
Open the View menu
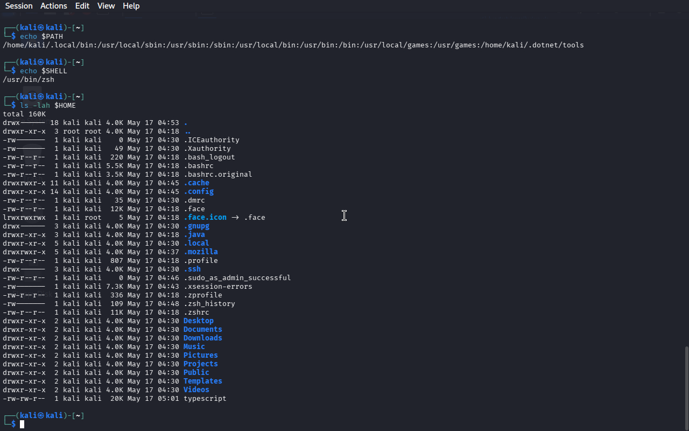pos(106,6)
